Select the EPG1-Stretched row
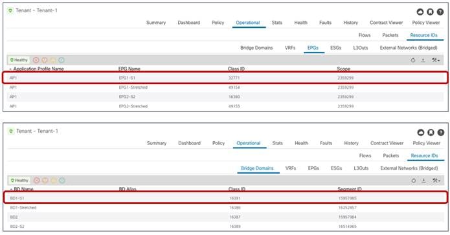This screenshot has width=450, height=235. click(225, 87)
